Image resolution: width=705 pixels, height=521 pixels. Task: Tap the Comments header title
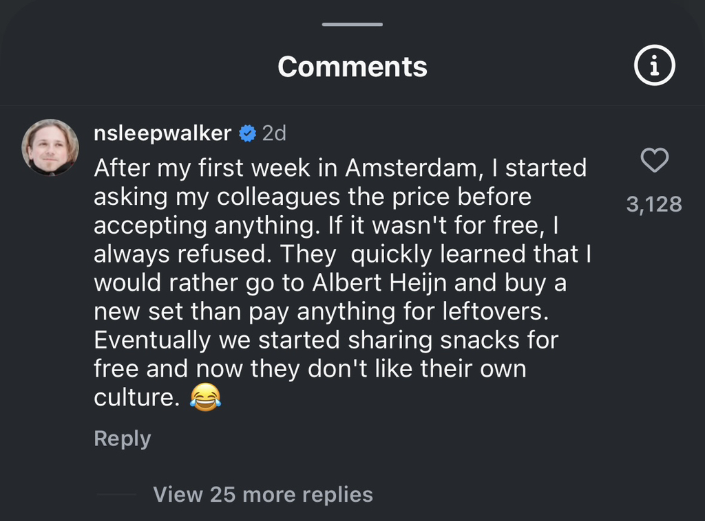click(352, 67)
